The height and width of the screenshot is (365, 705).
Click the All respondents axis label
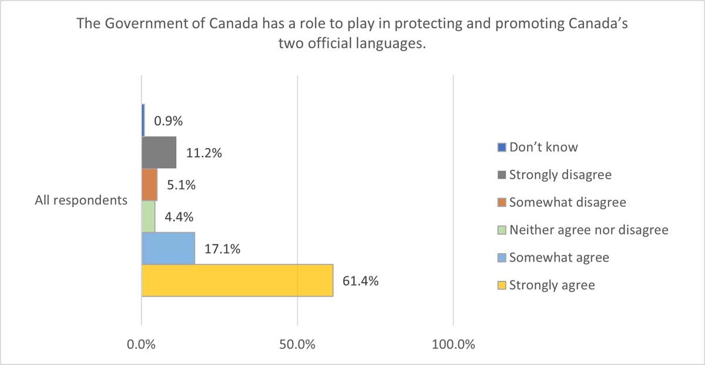pos(81,200)
